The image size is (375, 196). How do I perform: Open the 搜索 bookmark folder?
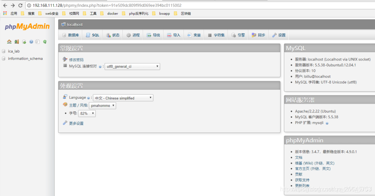pos(28,14)
